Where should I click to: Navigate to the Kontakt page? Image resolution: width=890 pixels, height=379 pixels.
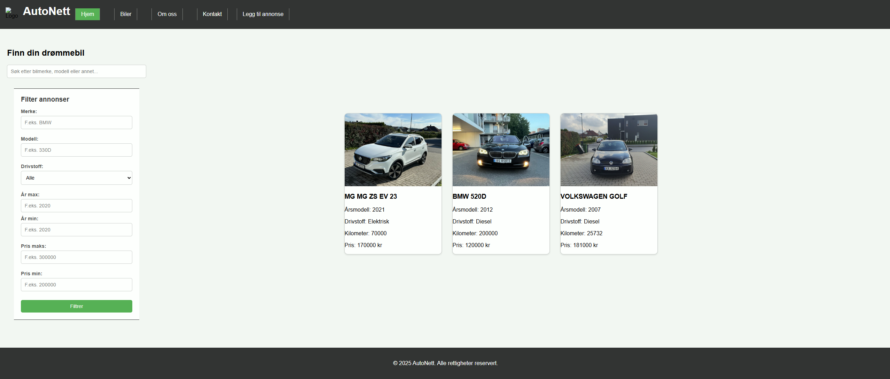point(212,14)
